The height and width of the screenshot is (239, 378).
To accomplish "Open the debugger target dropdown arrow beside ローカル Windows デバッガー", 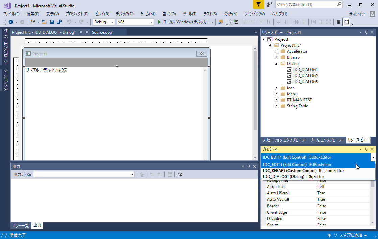I will (212, 22).
